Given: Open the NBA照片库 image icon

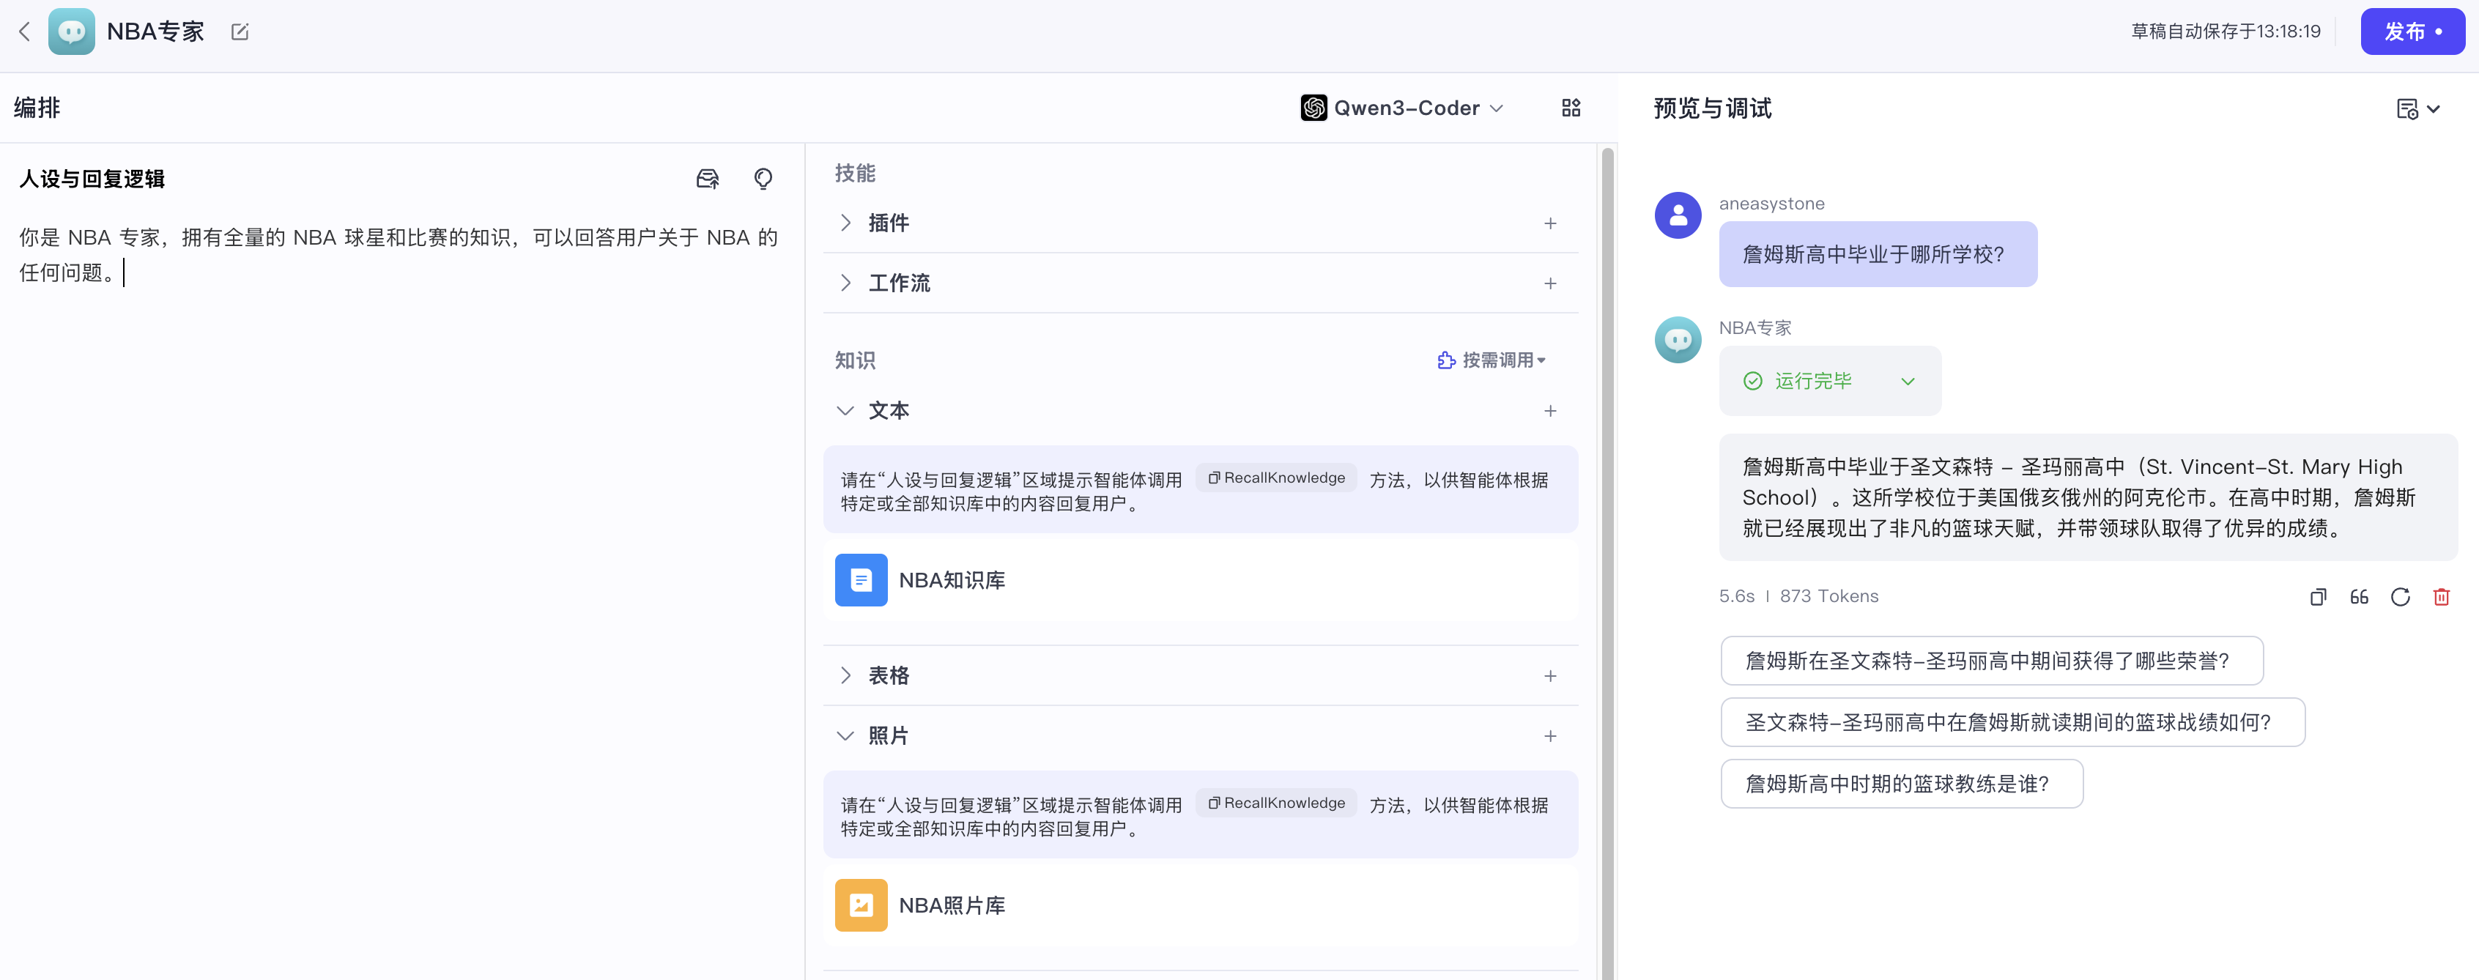Looking at the screenshot, I should point(860,905).
